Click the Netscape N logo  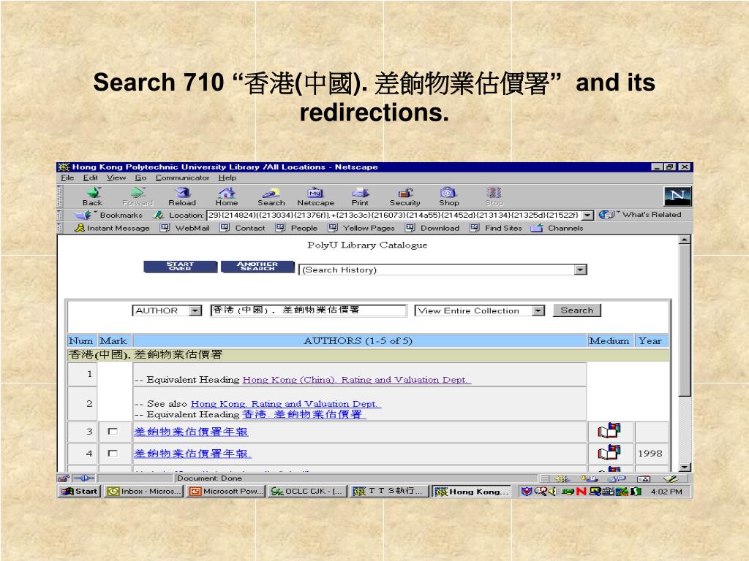(x=677, y=196)
